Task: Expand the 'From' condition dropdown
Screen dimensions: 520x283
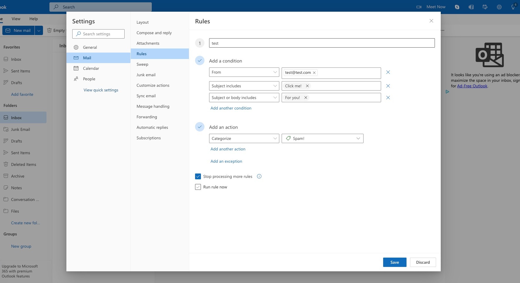Action: click(244, 72)
